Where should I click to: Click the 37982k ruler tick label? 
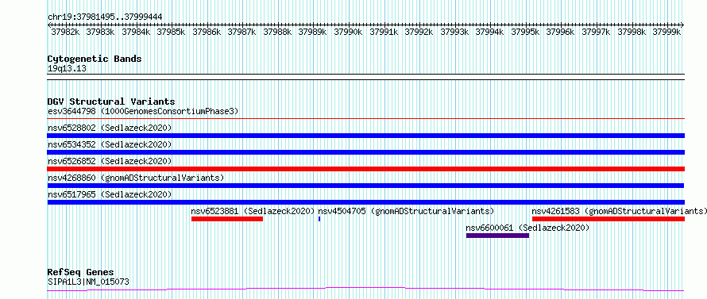click(x=66, y=32)
